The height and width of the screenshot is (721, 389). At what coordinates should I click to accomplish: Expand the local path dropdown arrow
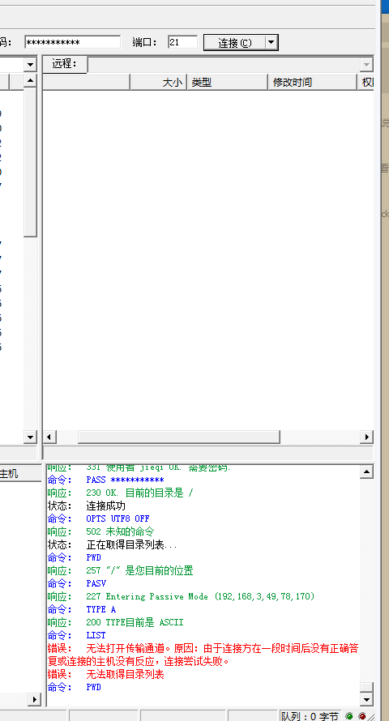(30, 65)
